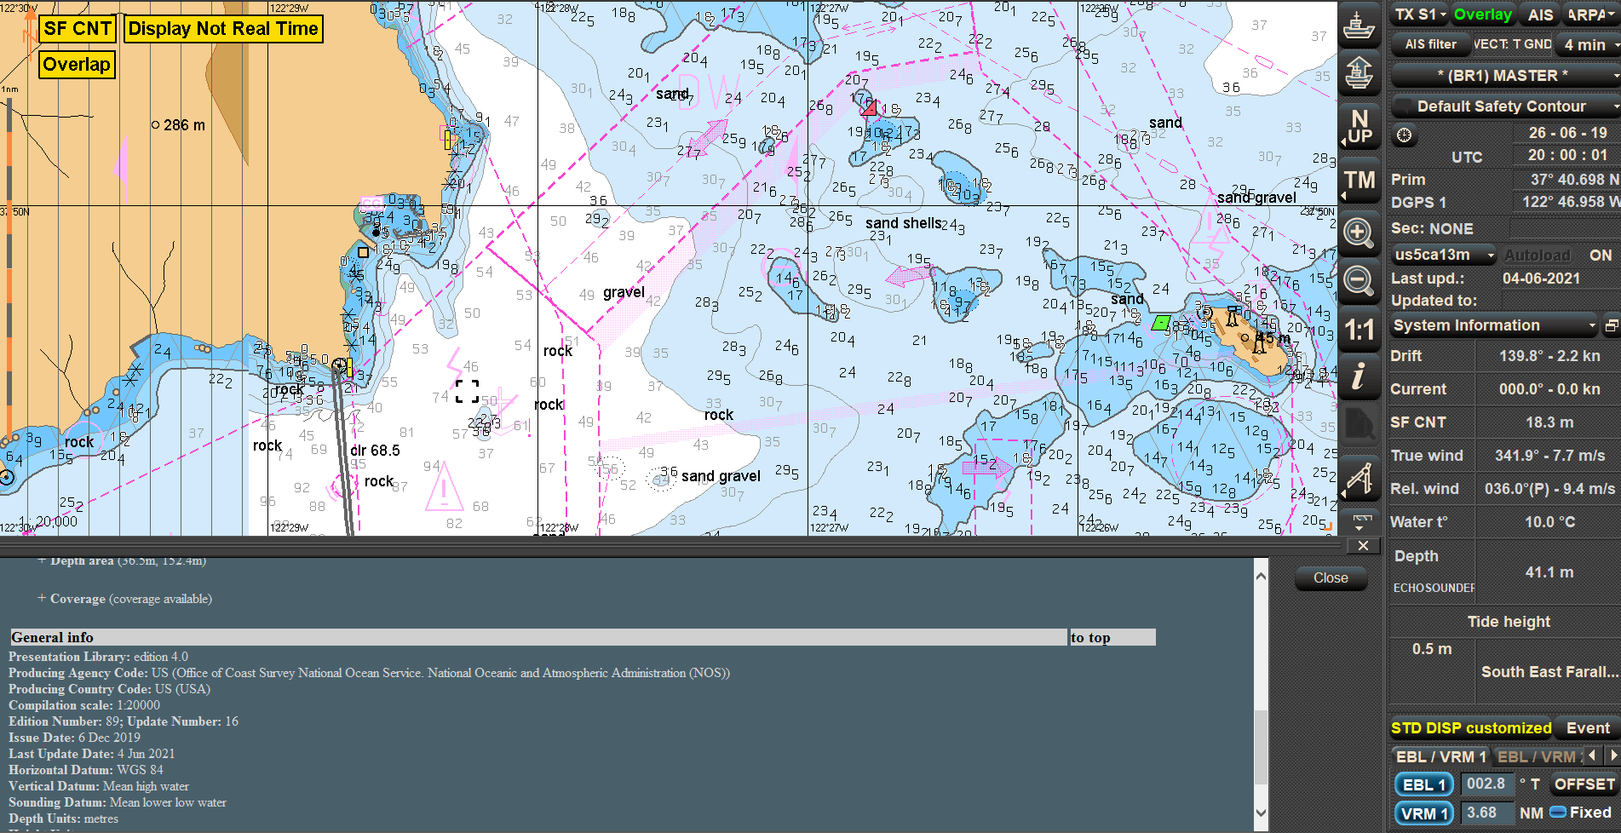Open the North Up orientation button
Screen dimensions: 1621x833
point(1359,127)
